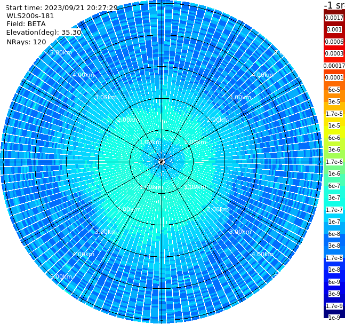The width and height of the screenshot is (345, 324).
Task: Click the 3e-6 colorbar value
Action: click(334, 149)
